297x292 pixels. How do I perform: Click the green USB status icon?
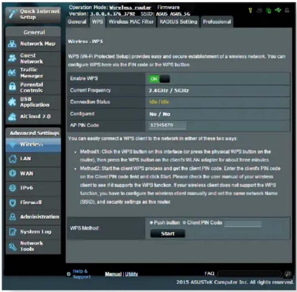tap(278, 10)
